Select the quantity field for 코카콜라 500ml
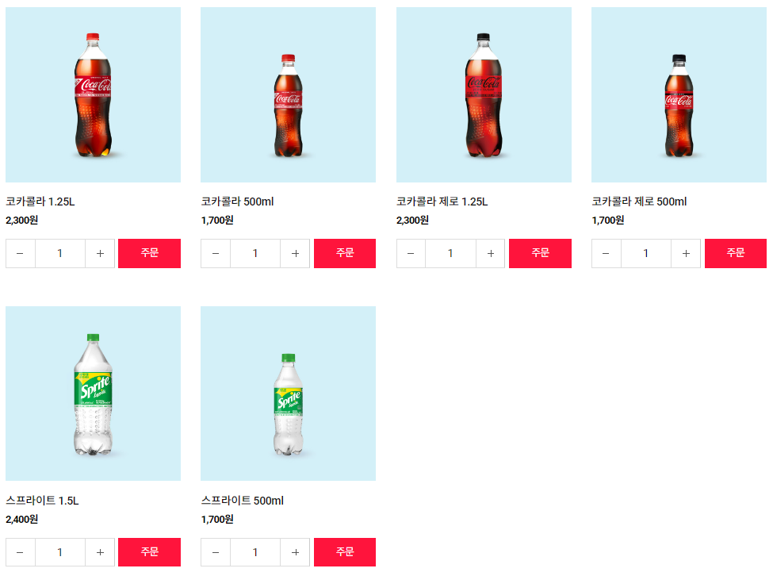Screen dimensions: 773x576 tap(255, 253)
